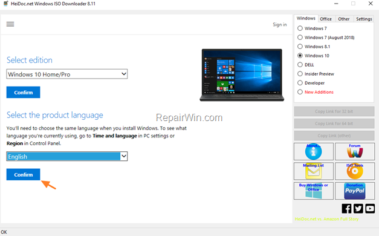Screen dimensions: 379x236
Task: Select the Windows 8.1 radio button
Action: click(x=300, y=47)
